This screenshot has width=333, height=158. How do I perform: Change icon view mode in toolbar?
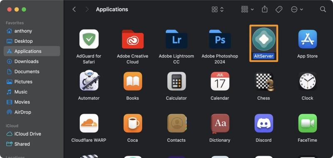coord(217,9)
